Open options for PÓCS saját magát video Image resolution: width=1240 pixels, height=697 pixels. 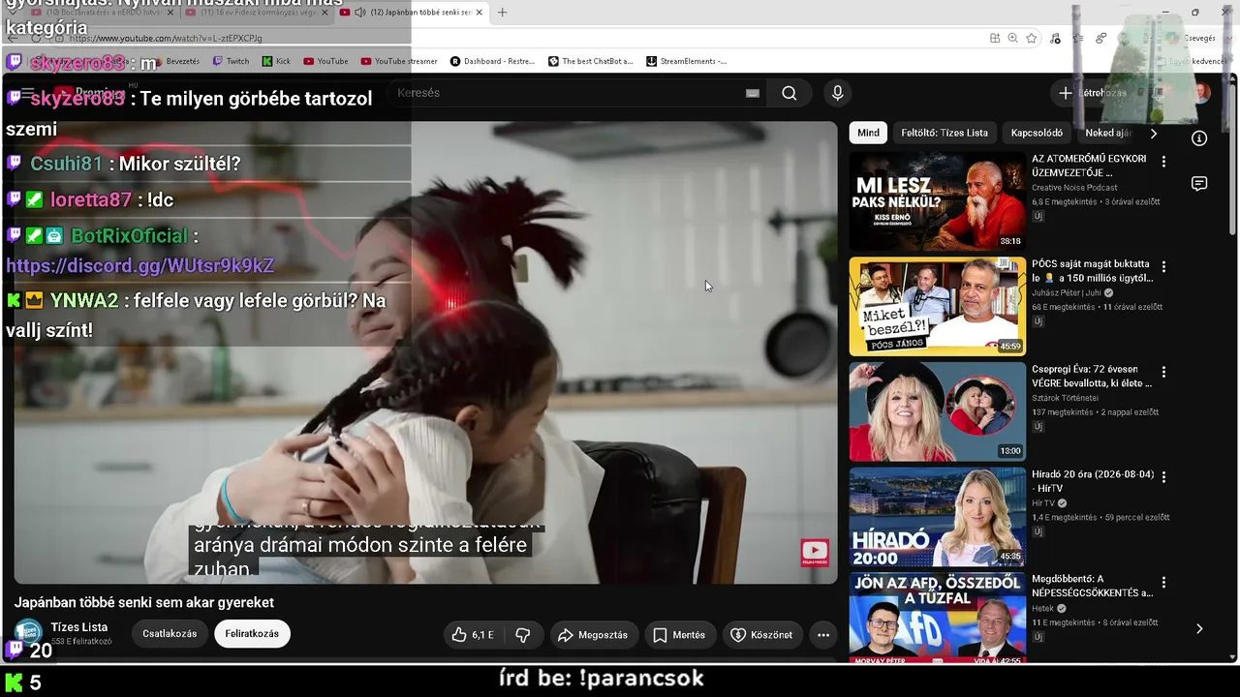coord(1163,266)
